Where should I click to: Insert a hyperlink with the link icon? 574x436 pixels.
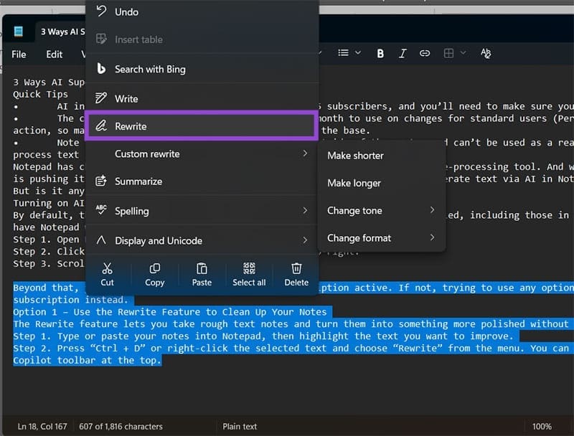[425, 53]
